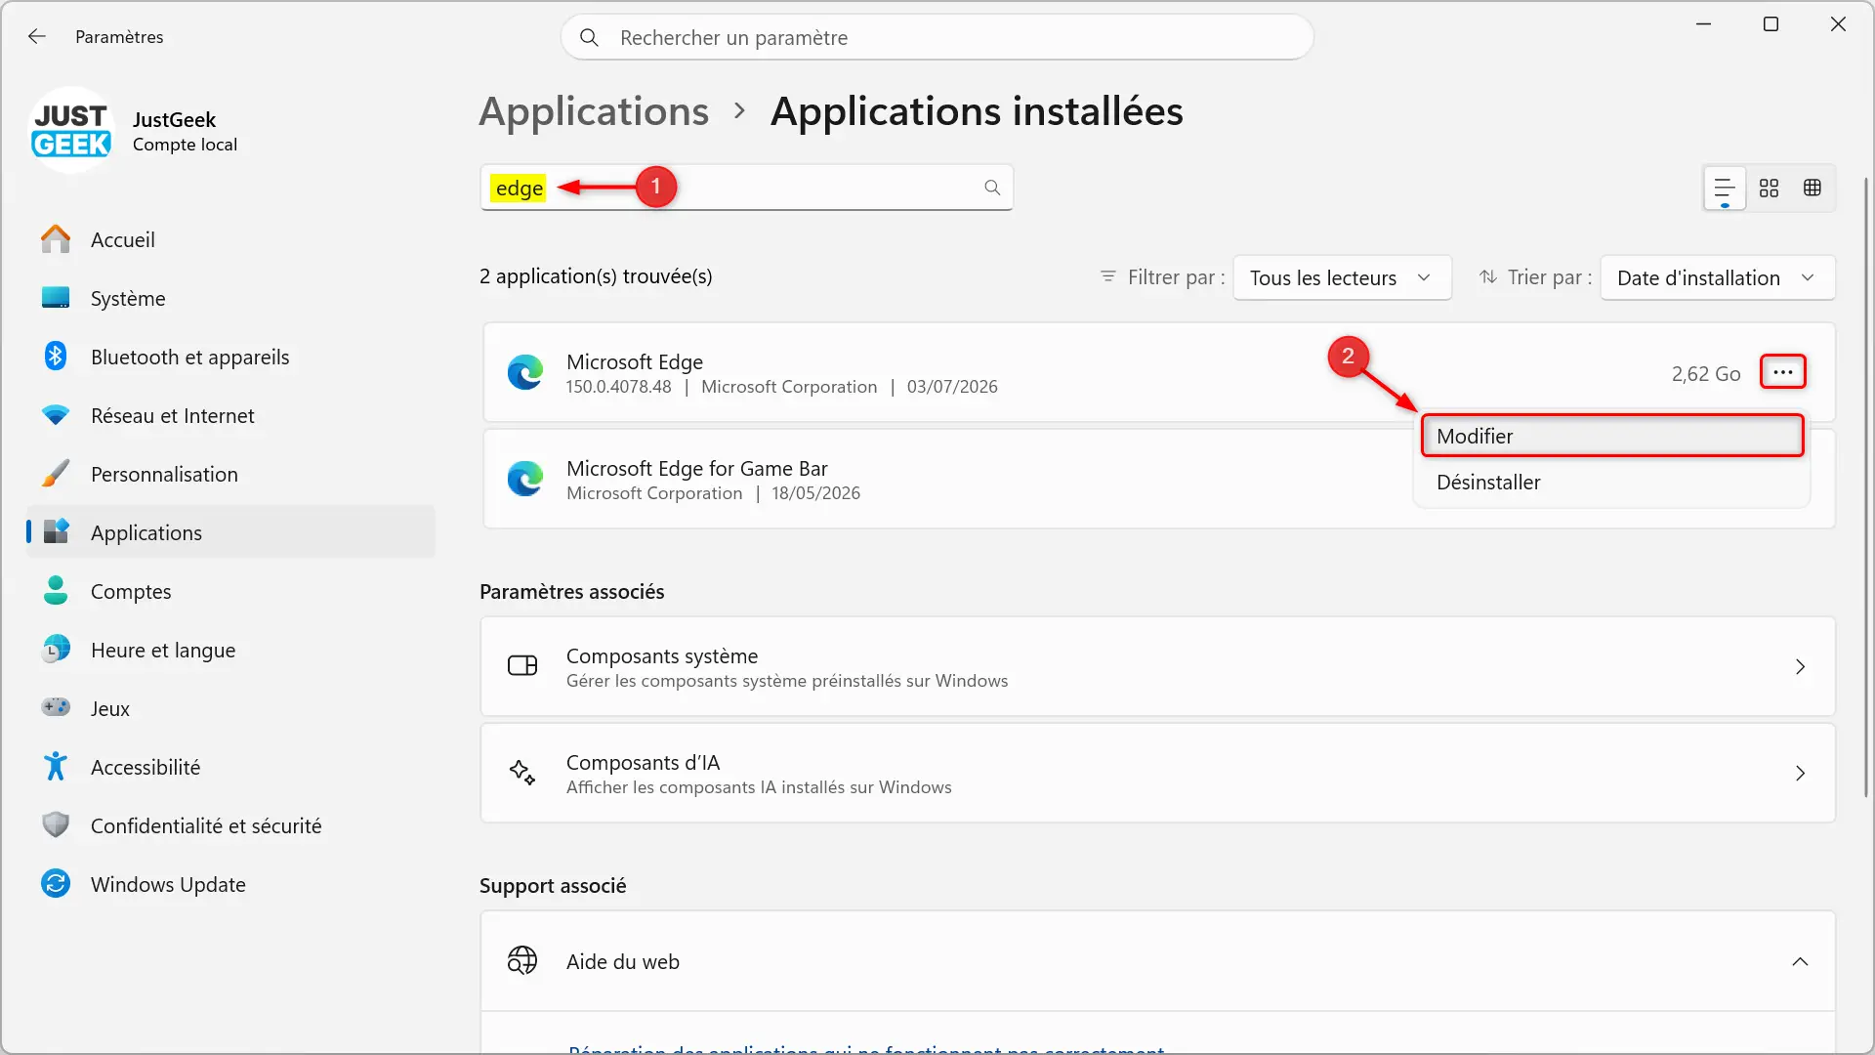Click the version 150.0.4078.48 text
This screenshot has height=1055, width=1875.
click(x=619, y=387)
